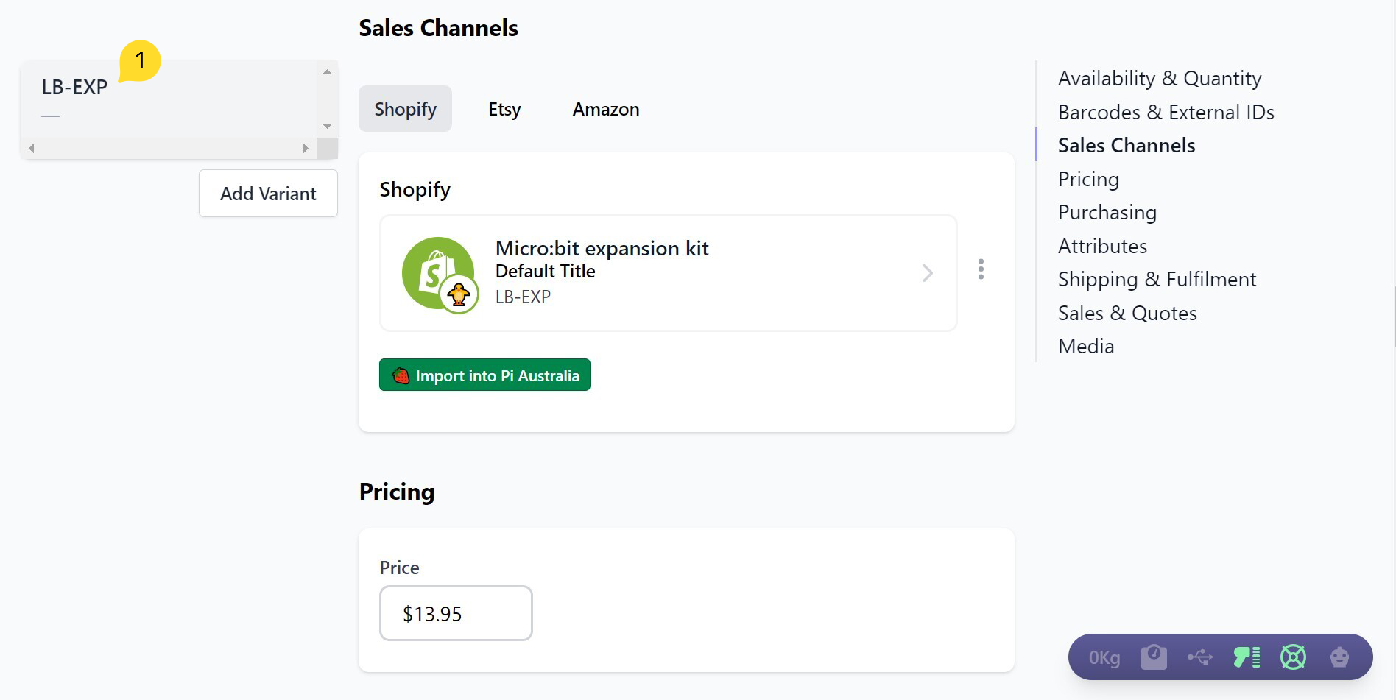Click the green crosshair wheel icon

click(x=1293, y=657)
